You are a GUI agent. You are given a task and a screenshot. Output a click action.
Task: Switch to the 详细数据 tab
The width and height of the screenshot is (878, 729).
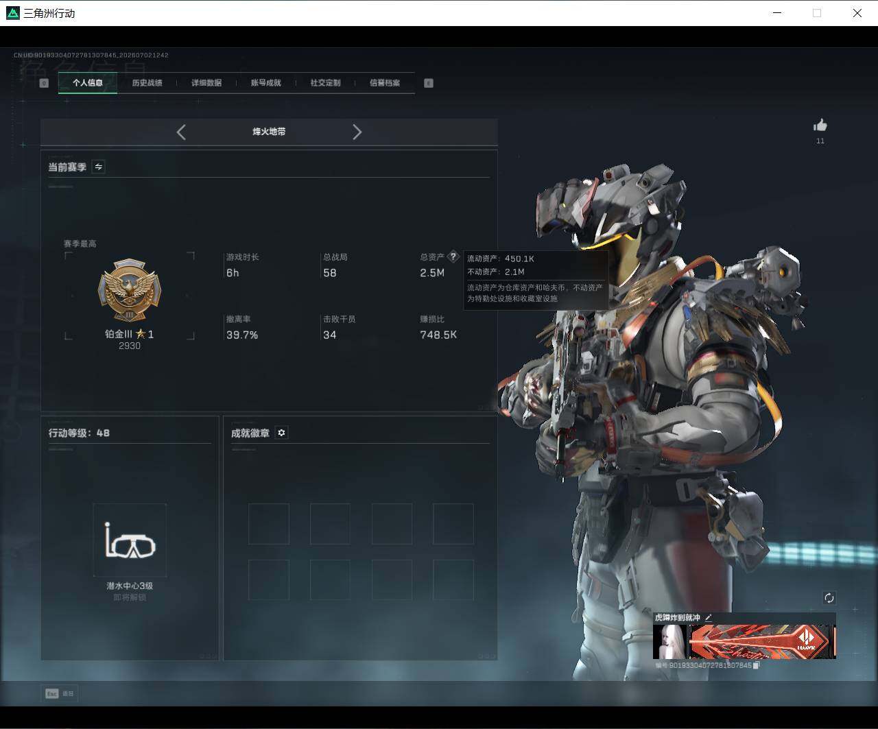tap(206, 83)
